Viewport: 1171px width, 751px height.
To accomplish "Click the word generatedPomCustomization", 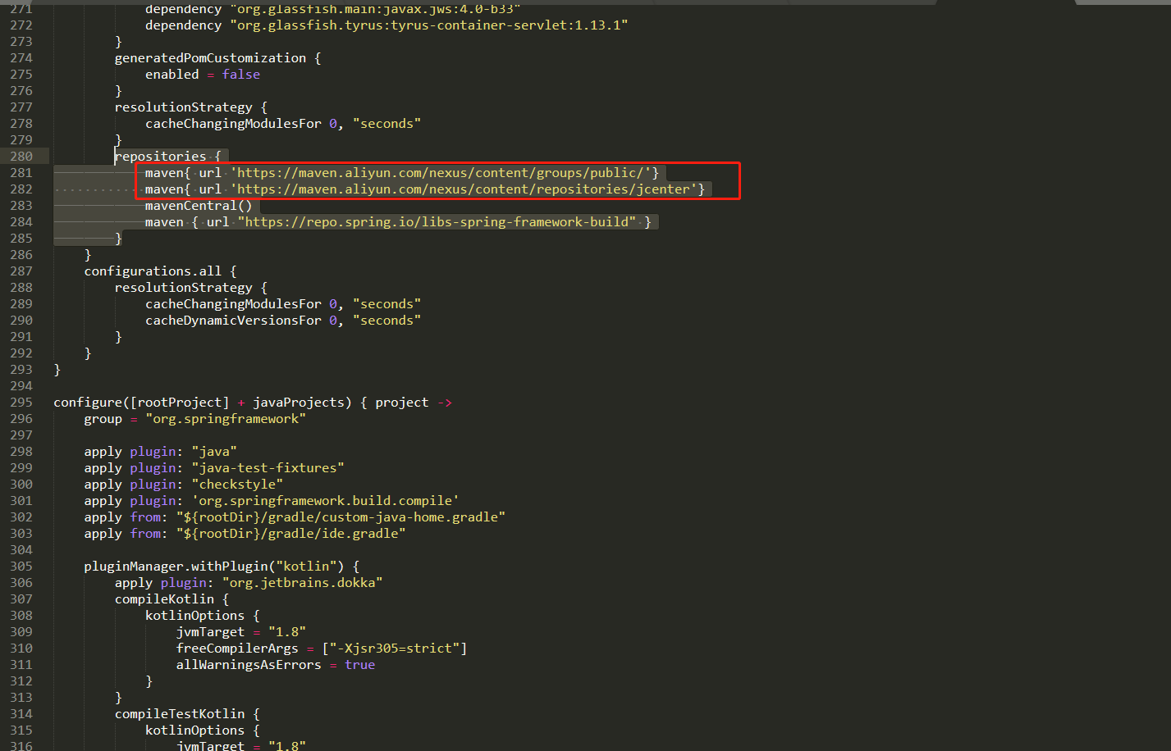I will point(210,58).
